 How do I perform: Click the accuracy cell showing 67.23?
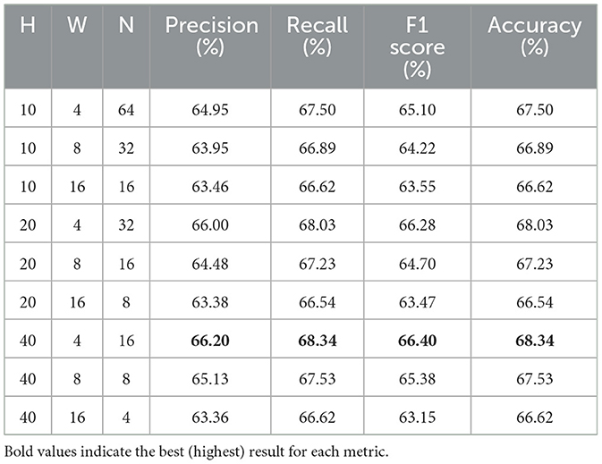point(534,264)
